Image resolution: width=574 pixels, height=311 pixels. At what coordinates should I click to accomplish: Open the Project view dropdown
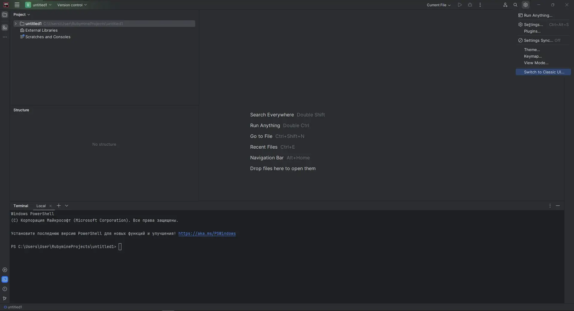pos(22,14)
